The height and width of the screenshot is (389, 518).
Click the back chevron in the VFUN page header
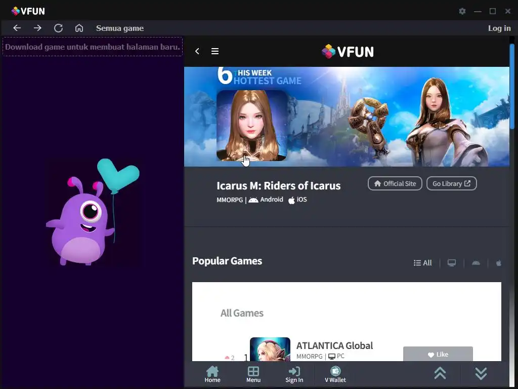click(197, 51)
